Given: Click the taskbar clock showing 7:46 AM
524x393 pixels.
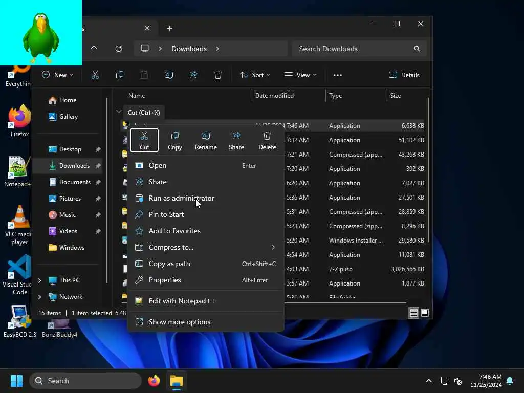Looking at the screenshot, I should coord(486,381).
